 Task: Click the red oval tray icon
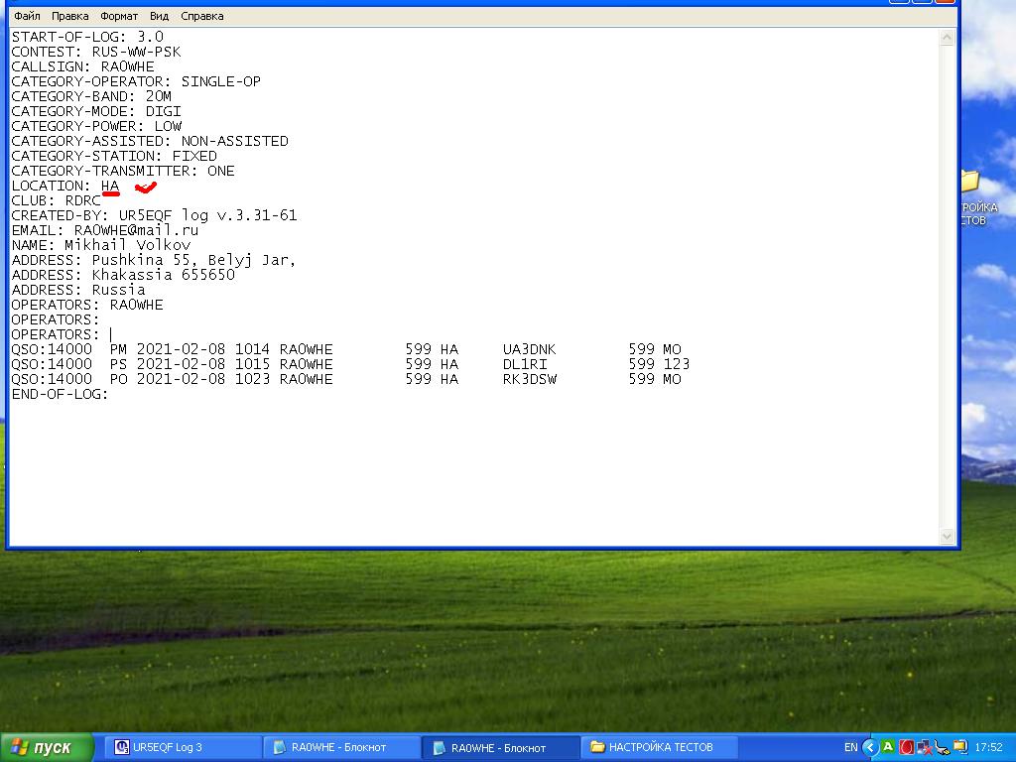tap(906, 747)
